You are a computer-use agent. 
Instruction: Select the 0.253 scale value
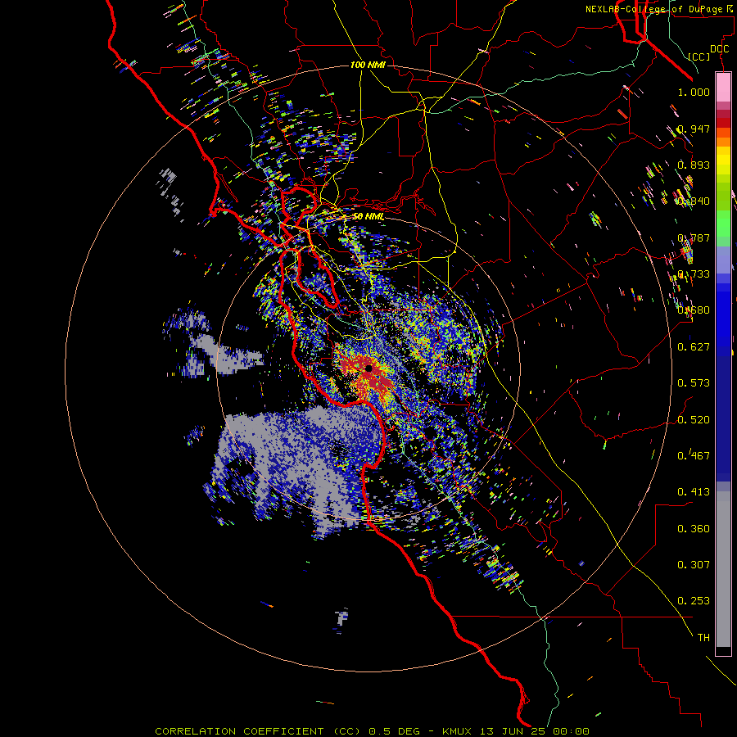tap(694, 601)
